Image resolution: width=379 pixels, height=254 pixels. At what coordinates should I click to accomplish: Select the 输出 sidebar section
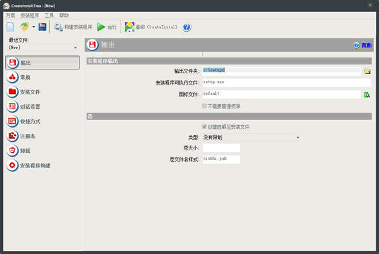coord(42,63)
